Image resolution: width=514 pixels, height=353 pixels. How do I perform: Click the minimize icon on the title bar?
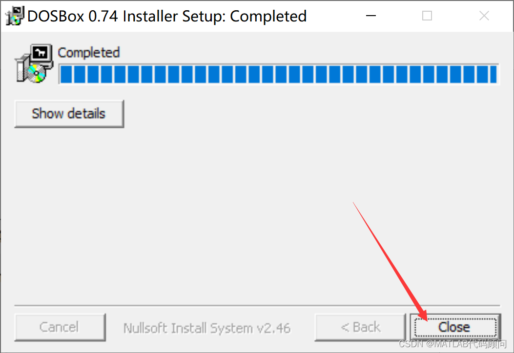pyautogui.click(x=371, y=16)
